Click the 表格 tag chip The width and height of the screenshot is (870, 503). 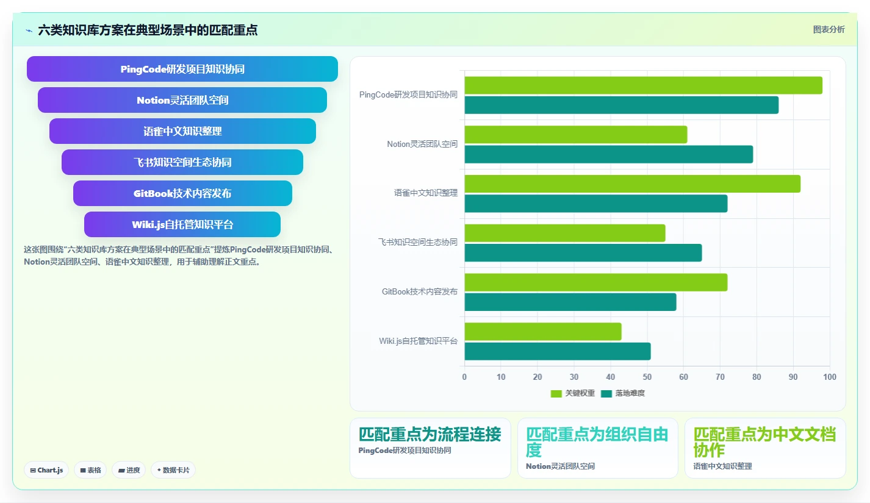tap(90, 470)
